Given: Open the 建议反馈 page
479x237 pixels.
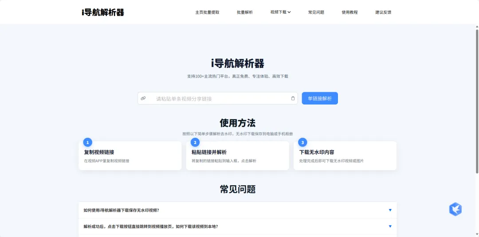Looking at the screenshot, I should click(x=383, y=12).
